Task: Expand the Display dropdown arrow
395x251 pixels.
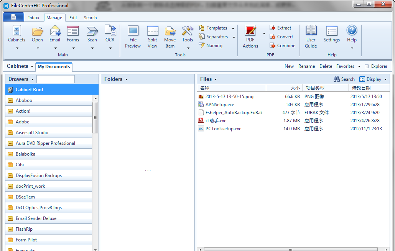Action: 385,80
